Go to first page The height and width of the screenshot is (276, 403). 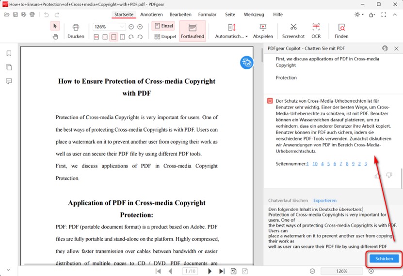click(x=158, y=271)
